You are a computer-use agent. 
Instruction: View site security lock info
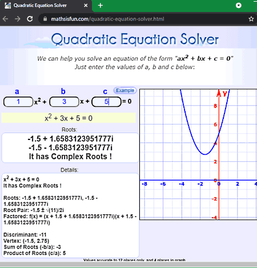tap(45, 19)
